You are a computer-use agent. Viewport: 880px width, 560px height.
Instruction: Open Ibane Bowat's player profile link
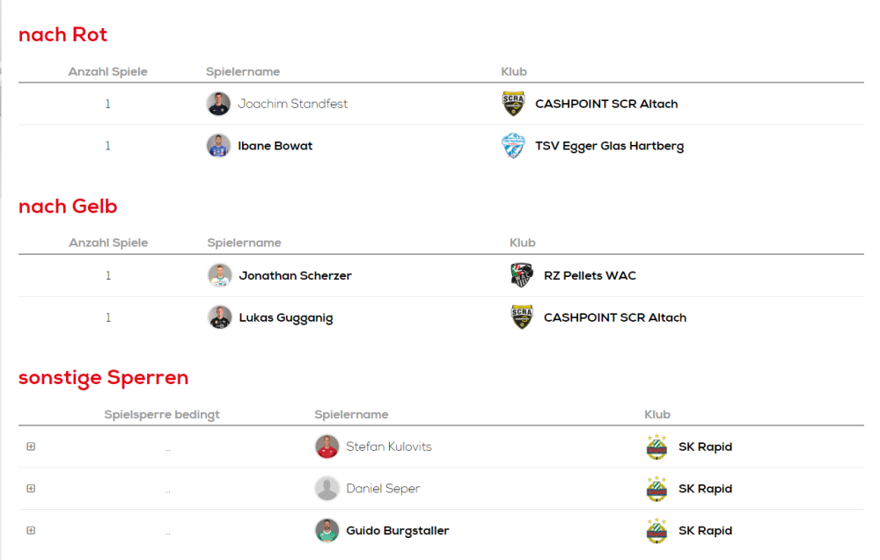[x=275, y=146]
